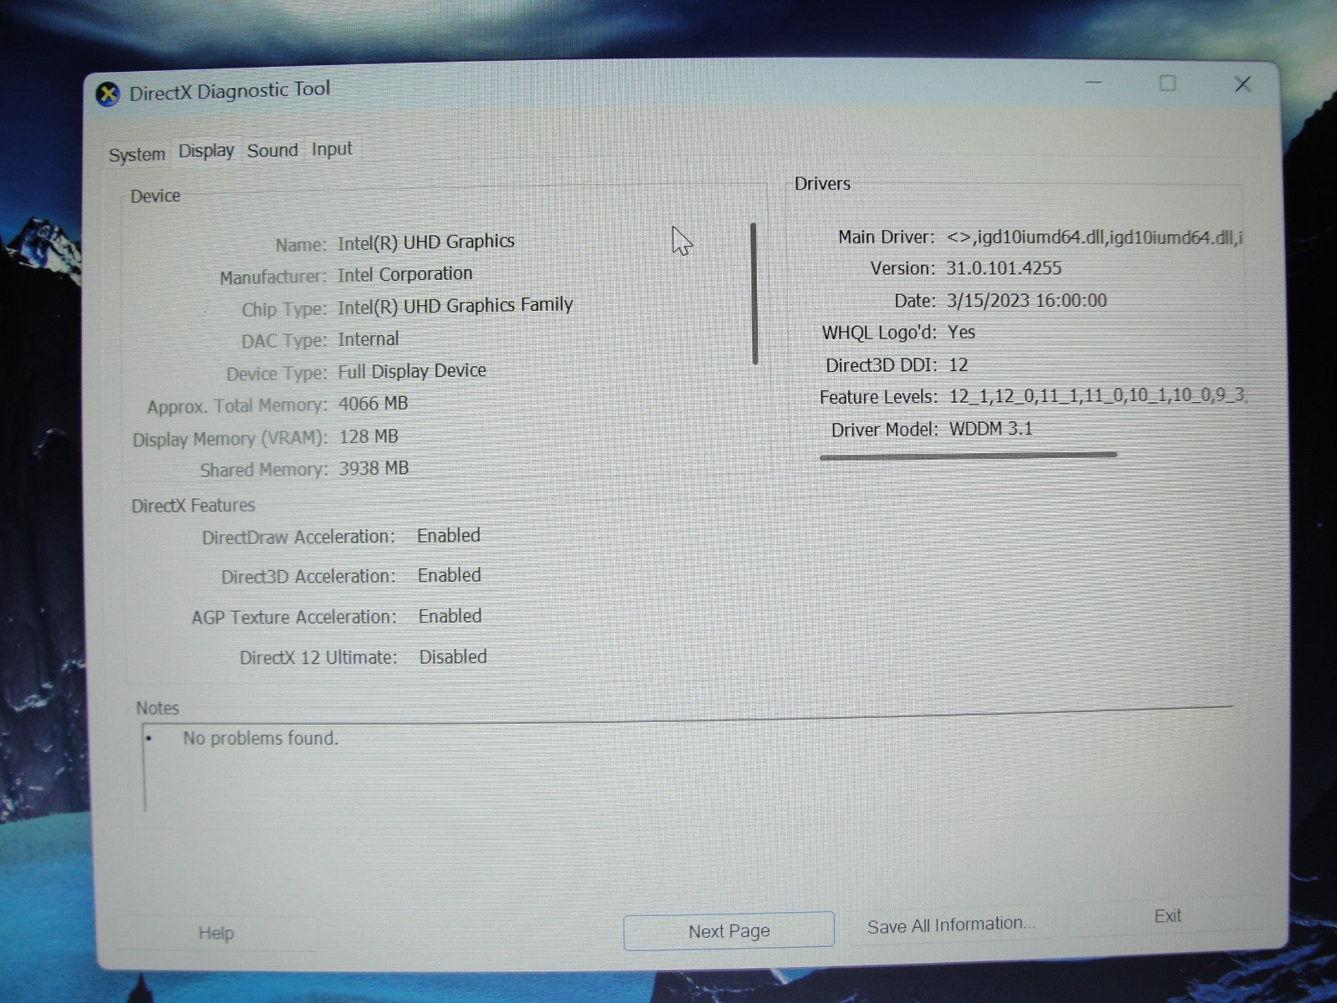Select the Display tab
The height and width of the screenshot is (1003, 1337).
[206, 151]
